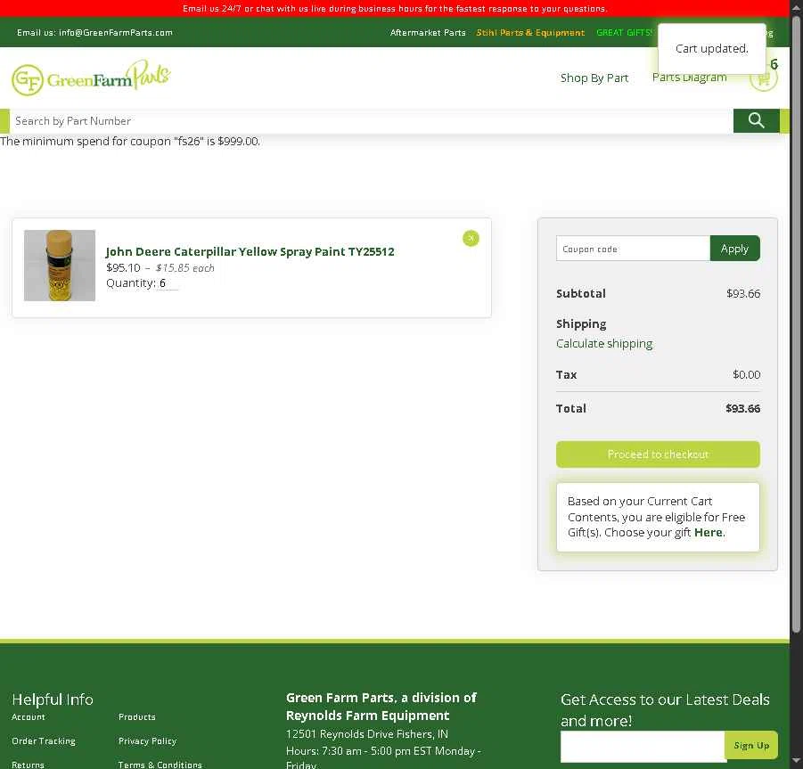Open Stihl Parts & Equipment
This screenshot has width=803, height=769.
[530, 32]
